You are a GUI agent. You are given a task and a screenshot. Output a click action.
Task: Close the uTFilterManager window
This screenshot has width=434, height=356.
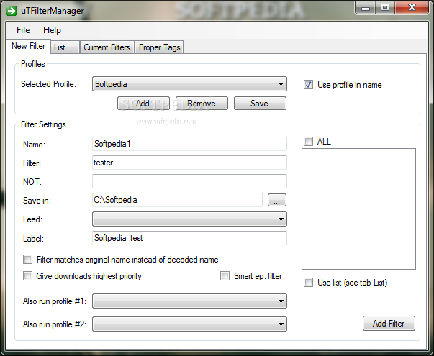pyautogui.click(x=412, y=8)
